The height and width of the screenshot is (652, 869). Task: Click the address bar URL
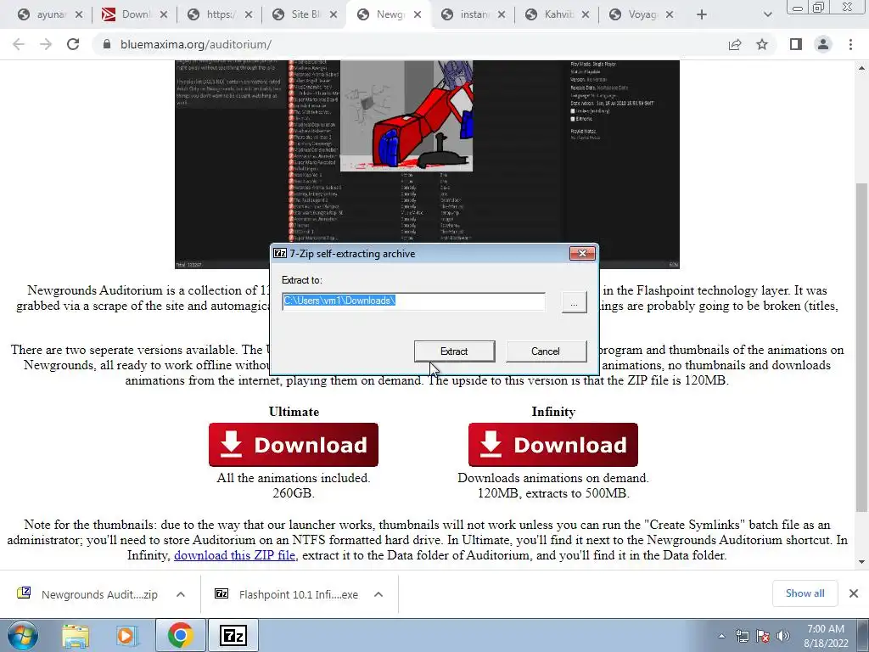[196, 44]
